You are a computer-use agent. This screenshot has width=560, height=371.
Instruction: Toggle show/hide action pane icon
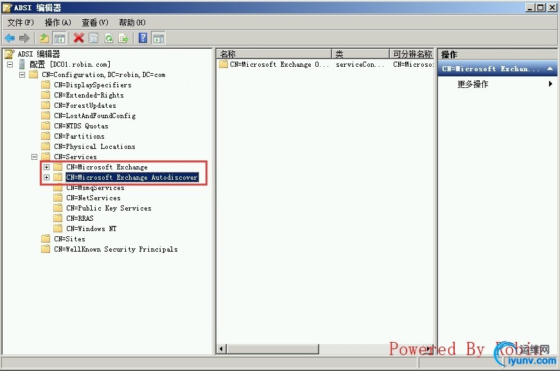pos(158,38)
